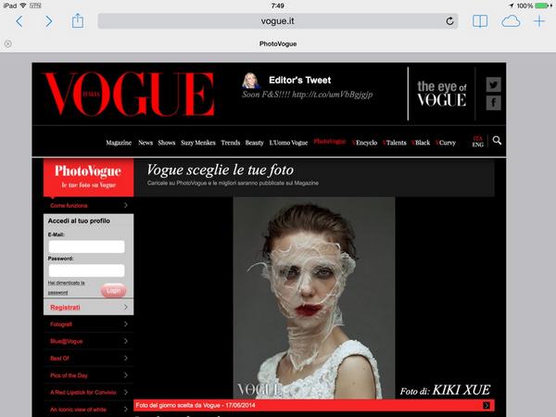The width and height of the screenshot is (556, 417).
Task: Open A Red Lipstick for Convivio item
Action: click(83, 392)
